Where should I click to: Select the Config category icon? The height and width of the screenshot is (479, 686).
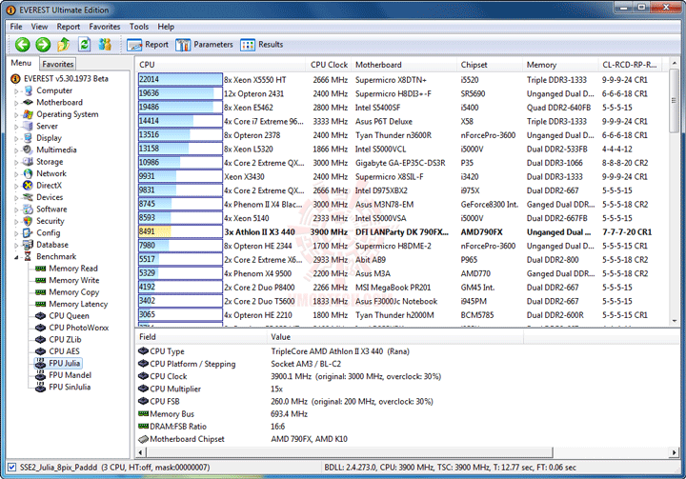(x=28, y=232)
